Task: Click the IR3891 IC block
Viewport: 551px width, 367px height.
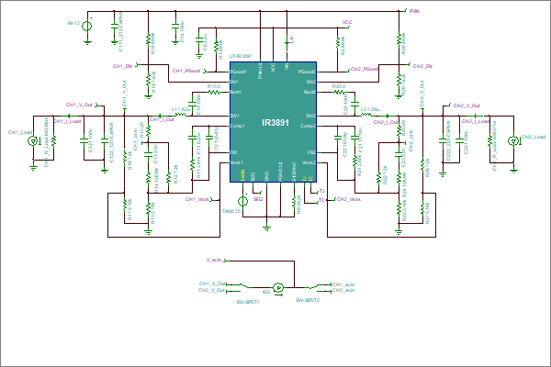Action: (274, 122)
